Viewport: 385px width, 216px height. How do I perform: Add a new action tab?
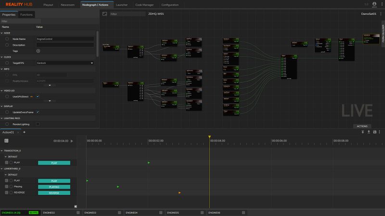click(24, 132)
